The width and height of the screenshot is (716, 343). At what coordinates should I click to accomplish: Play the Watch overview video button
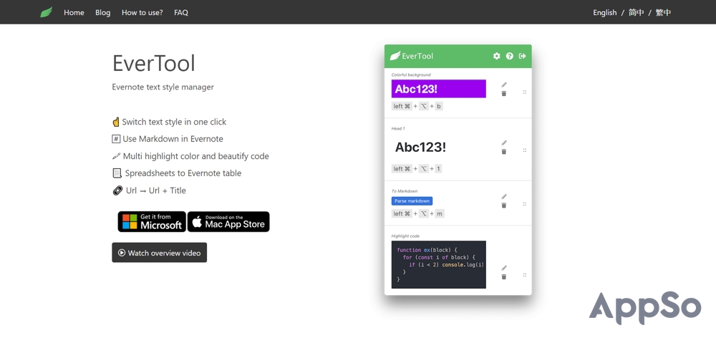(159, 253)
